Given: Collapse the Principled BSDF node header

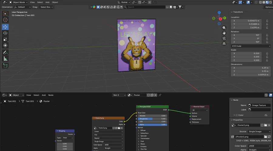Looking at the screenshot, I should click(138, 107).
